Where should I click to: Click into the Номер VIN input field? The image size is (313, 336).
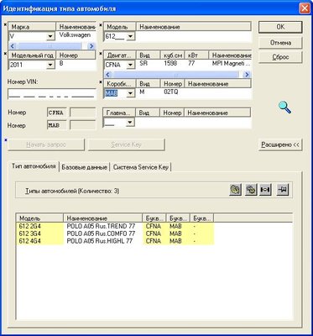[x=52, y=94]
